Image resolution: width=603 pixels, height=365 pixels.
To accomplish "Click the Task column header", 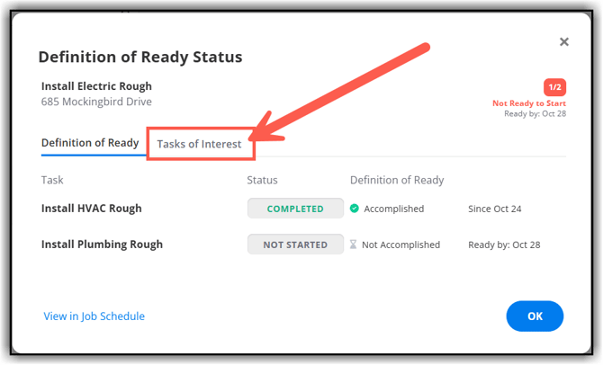I will [52, 180].
